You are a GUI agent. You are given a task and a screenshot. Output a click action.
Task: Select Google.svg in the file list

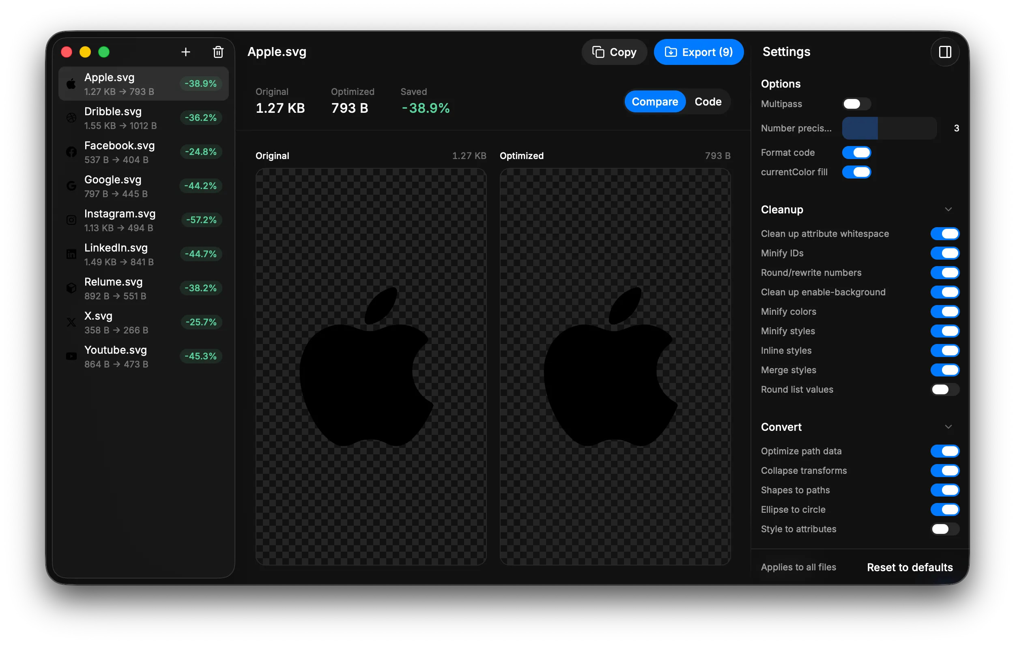pos(143,186)
